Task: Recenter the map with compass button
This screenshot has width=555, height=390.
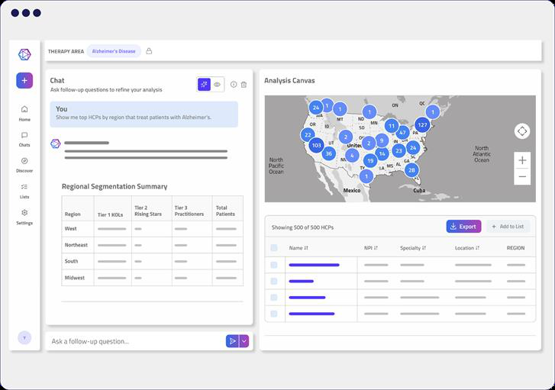Action: (522, 131)
